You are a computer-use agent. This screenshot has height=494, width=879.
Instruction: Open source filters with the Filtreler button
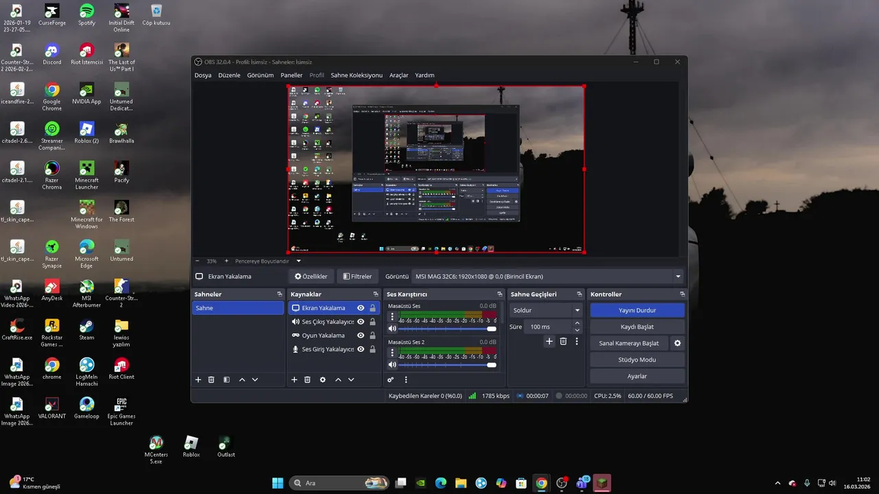pyautogui.click(x=358, y=277)
